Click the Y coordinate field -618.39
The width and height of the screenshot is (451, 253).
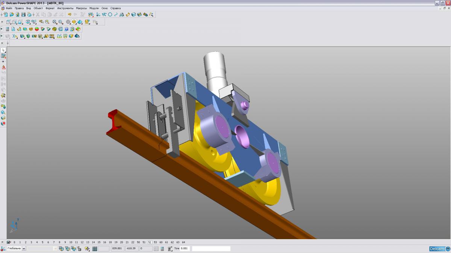(x=132, y=249)
